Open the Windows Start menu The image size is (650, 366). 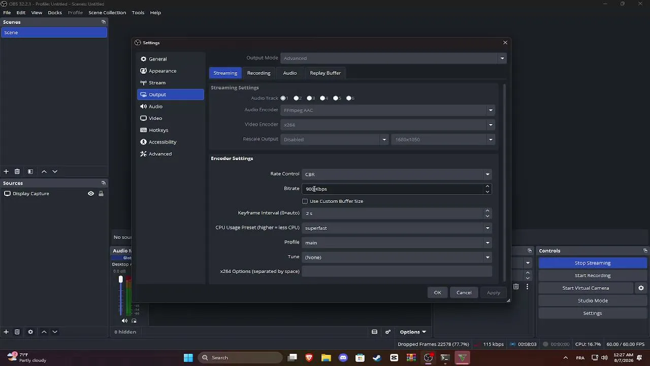click(x=188, y=358)
